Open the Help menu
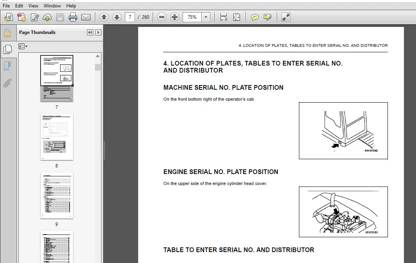This screenshot has height=263, width=416. pos(71,5)
